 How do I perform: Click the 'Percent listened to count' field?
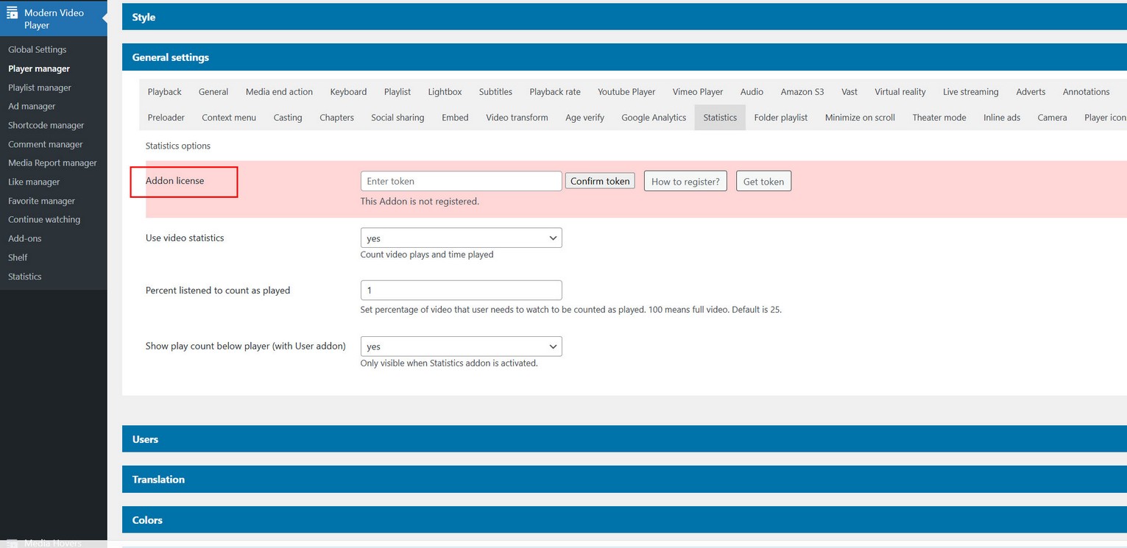[x=461, y=291]
